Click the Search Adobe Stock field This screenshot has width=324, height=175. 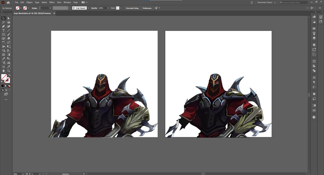293,2
